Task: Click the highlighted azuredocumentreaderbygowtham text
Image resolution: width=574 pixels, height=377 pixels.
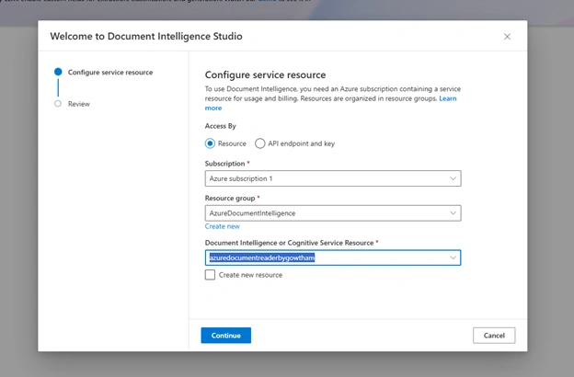Action: click(262, 257)
